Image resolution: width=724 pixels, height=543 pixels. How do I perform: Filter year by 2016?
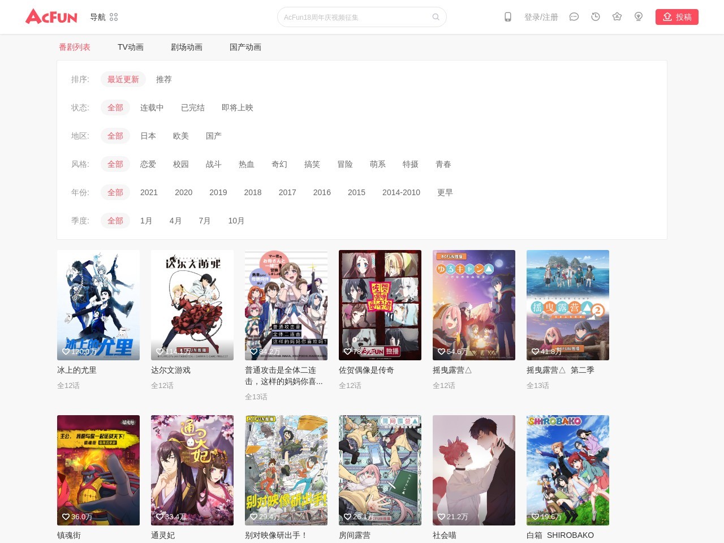click(x=322, y=192)
